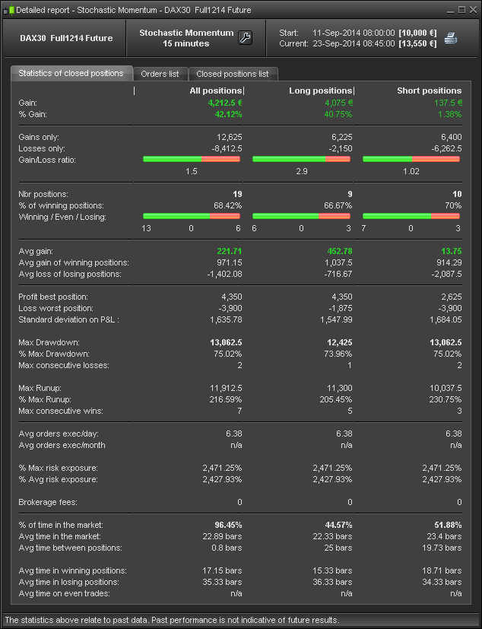Screen dimensions: 482x629
Task: Click the Max Runup value 11,912.5
Action: pyautogui.click(x=226, y=389)
